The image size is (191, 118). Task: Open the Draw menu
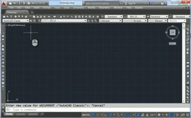[x=66, y=8]
